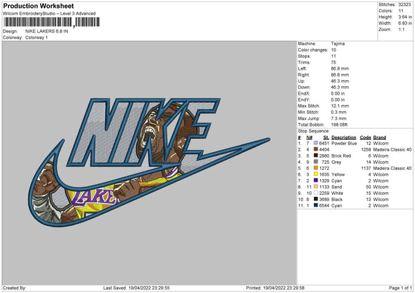Image resolution: width=415 pixels, height=293 pixels.
Task: Click the design name 'NIKE LAKERS 6,8 IN'
Action: [x=46, y=31]
